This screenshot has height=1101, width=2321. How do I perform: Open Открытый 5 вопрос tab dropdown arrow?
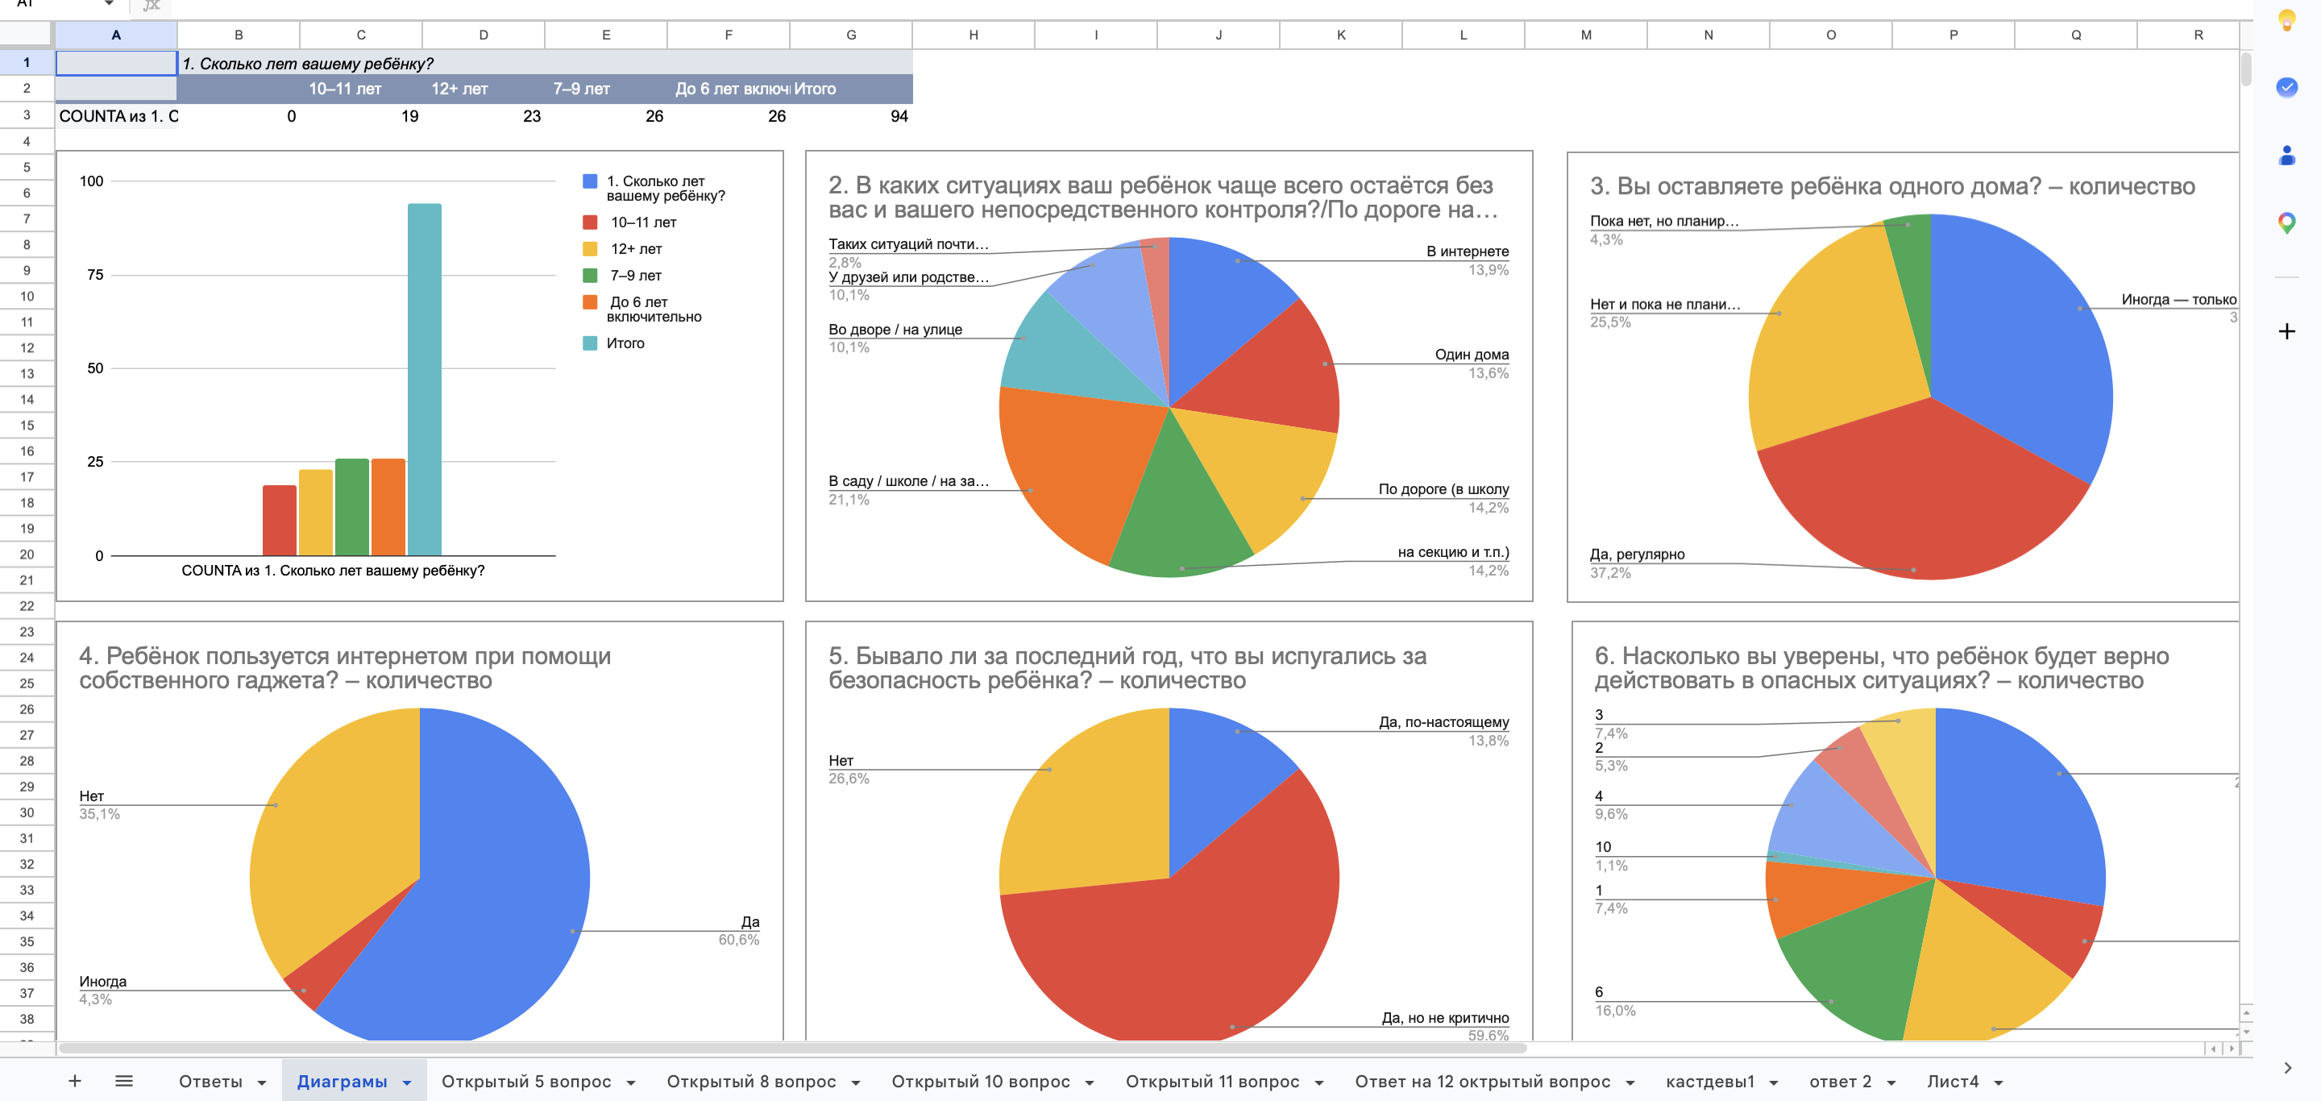(x=631, y=1082)
